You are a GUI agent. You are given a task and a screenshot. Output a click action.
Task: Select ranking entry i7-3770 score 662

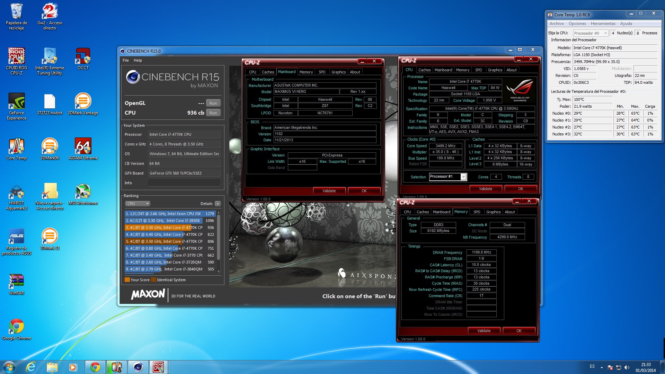point(170,255)
